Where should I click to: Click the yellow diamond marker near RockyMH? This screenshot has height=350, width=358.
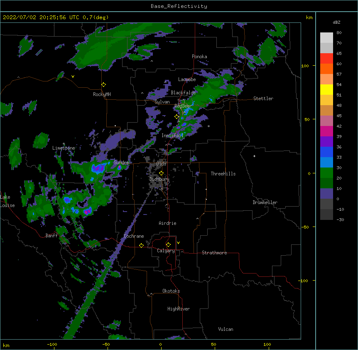104,85
